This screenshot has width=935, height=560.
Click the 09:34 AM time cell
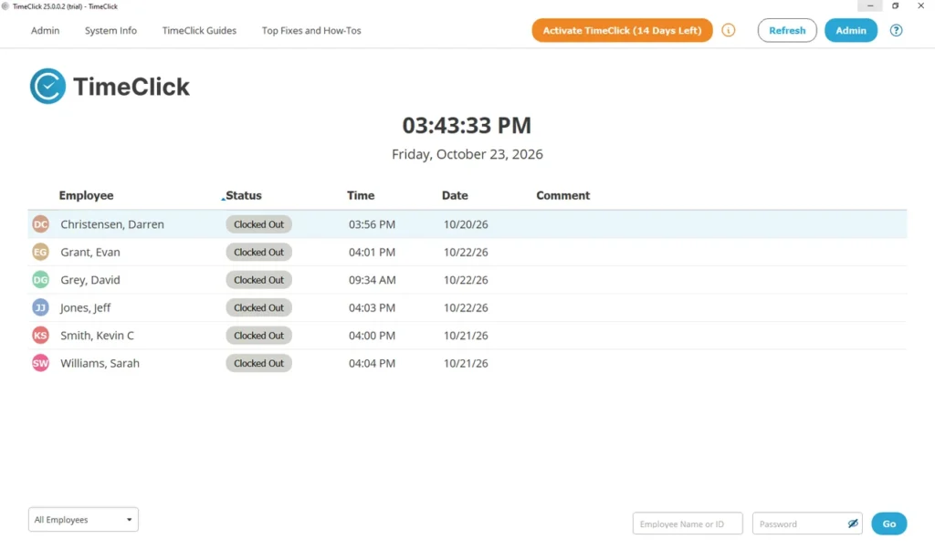coord(373,280)
